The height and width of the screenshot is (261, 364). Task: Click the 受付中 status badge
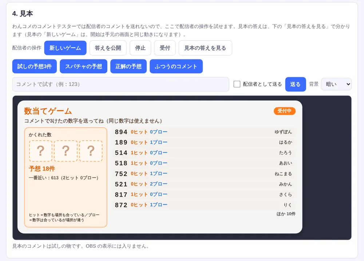click(x=284, y=111)
